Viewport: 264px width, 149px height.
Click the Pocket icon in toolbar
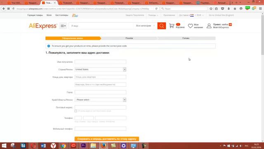[223, 9]
